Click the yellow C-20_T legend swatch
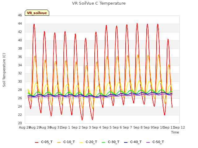This screenshot has height=148, width=198. point(81,142)
